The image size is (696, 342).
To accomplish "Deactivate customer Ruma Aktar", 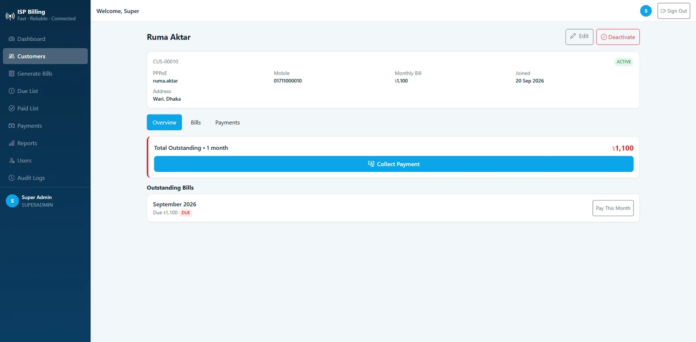I will [x=618, y=37].
